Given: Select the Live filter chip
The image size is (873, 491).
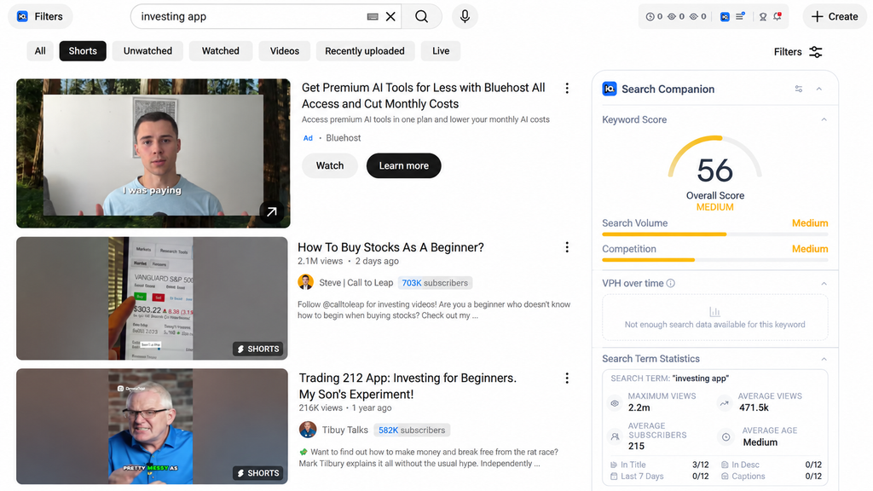Looking at the screenshot, I should click(441, 50).
